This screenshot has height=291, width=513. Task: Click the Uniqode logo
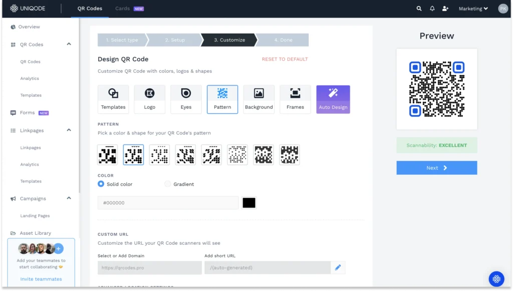click(x=28, y=9)
